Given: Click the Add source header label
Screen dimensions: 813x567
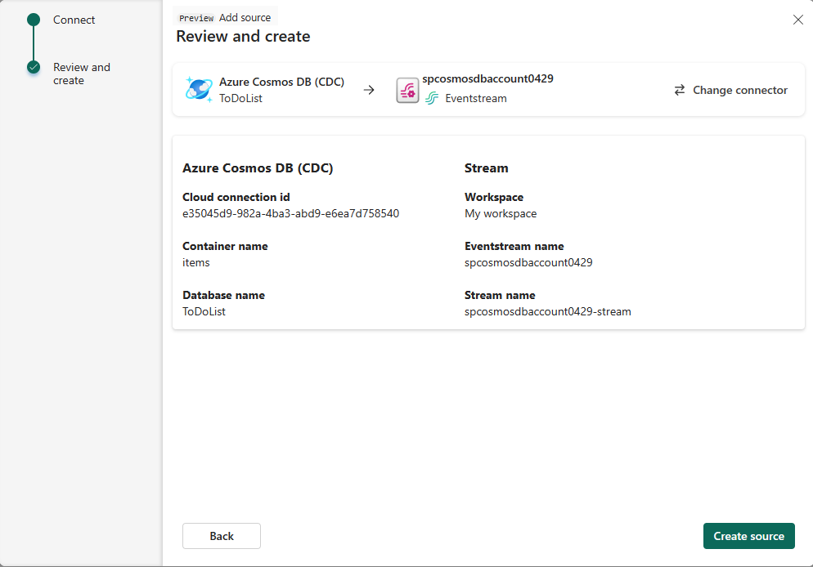Looking at the screenshot, I should click(x=245, y=17).
